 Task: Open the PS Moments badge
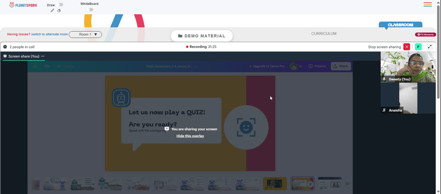click(426, 34)
